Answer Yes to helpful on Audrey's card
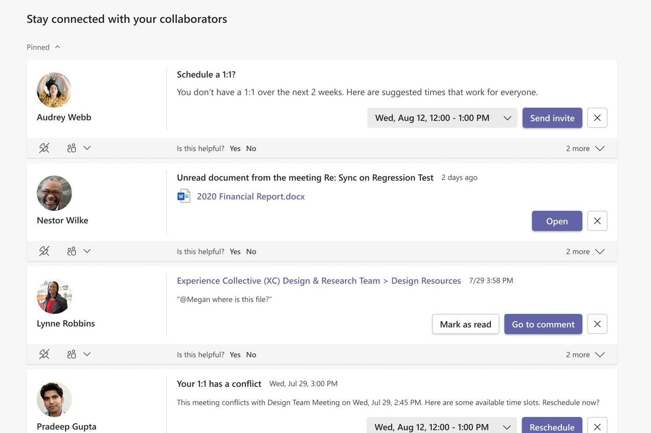This screenshot has height=433, width=651. (235, 149)
